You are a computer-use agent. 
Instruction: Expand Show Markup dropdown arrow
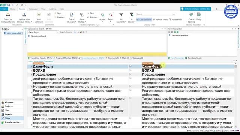tap(85, 22)
